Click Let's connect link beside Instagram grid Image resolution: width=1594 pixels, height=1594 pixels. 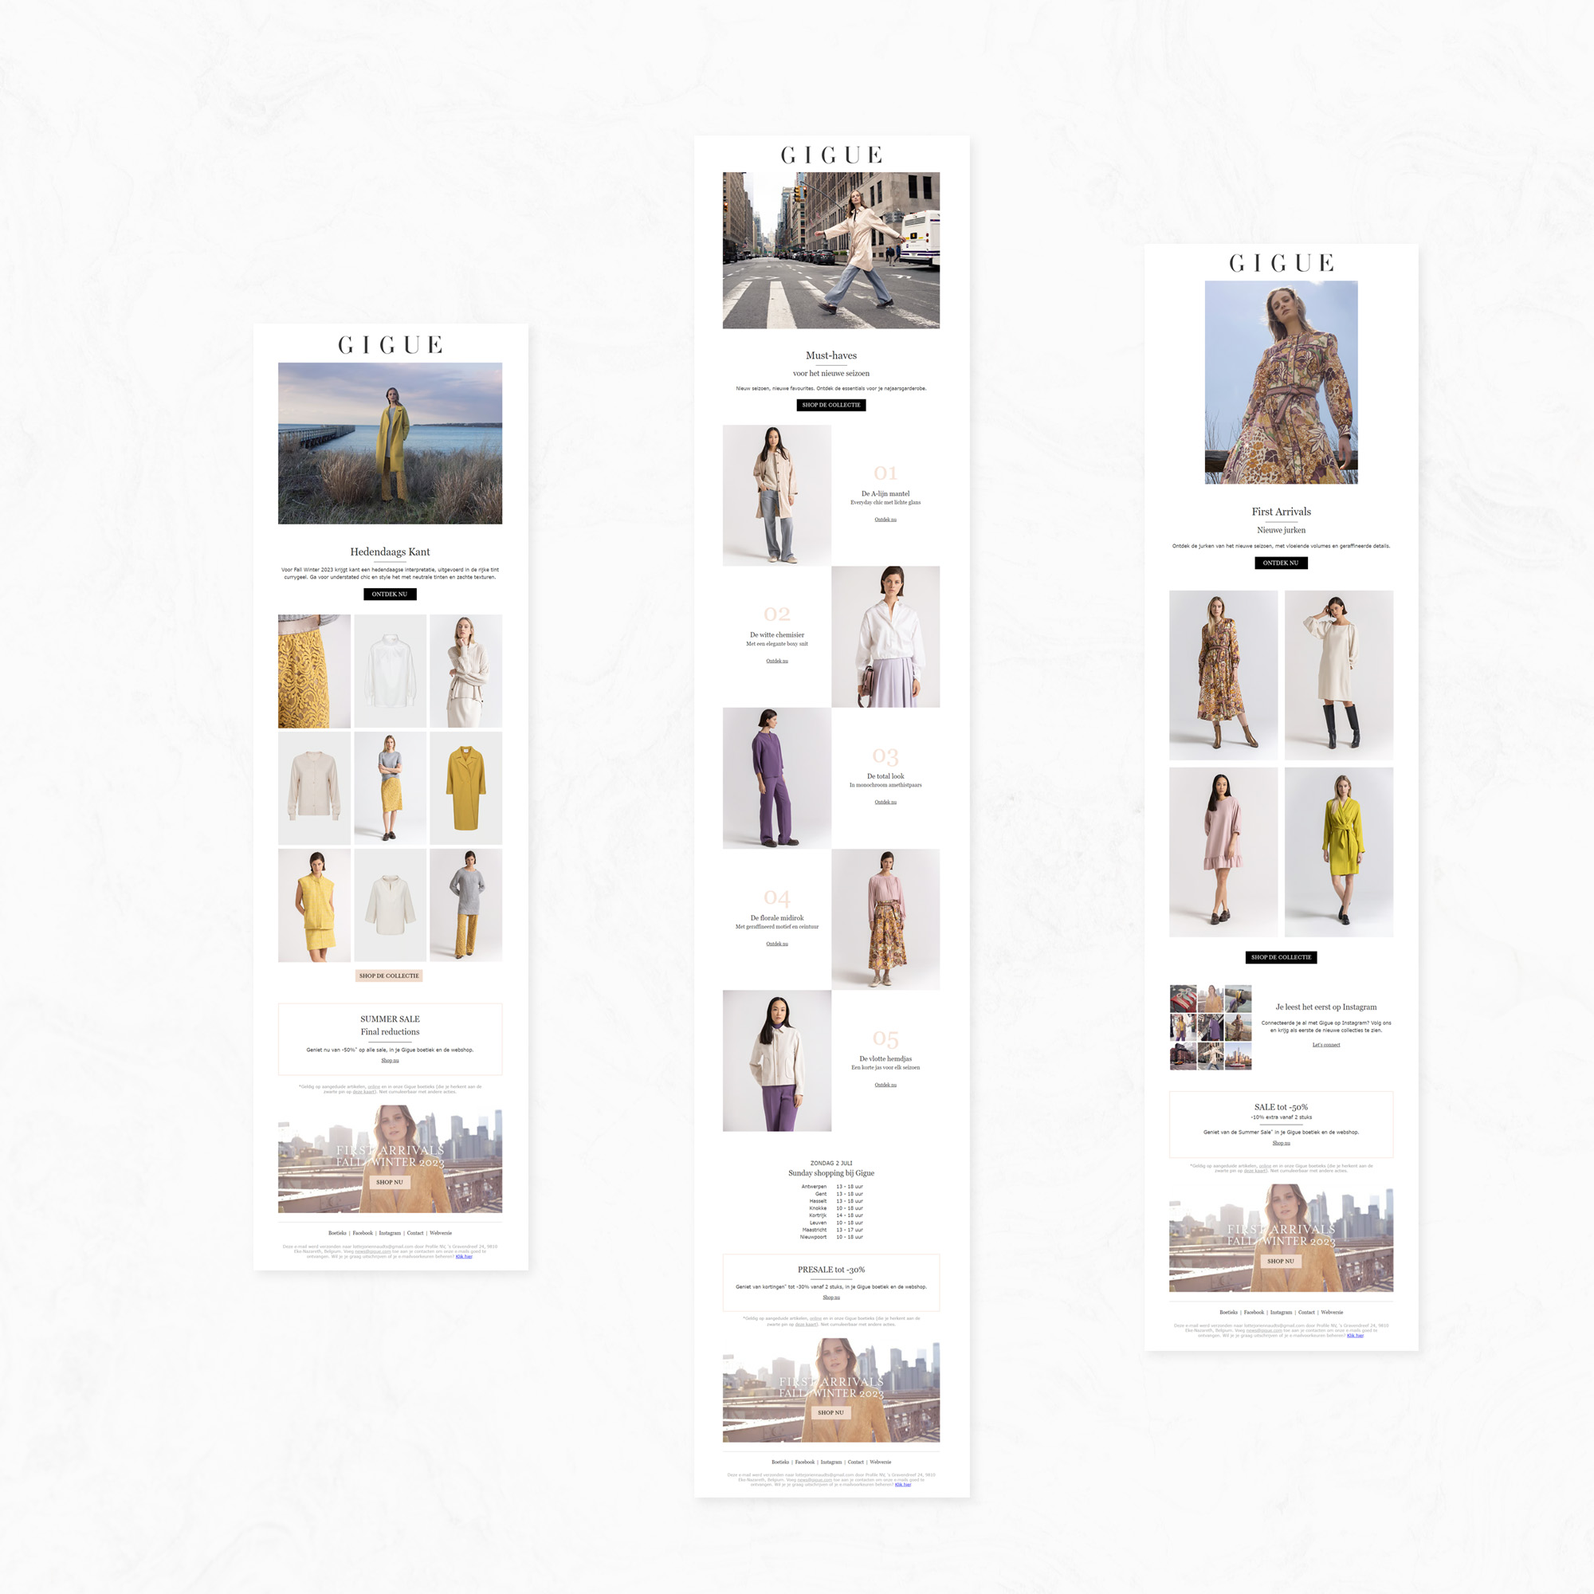pos(1326,1045)
